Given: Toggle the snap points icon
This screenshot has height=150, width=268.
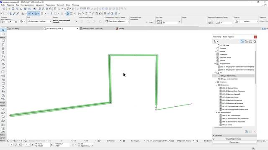Looking at the screenshot, I should (x=36, y=13).
